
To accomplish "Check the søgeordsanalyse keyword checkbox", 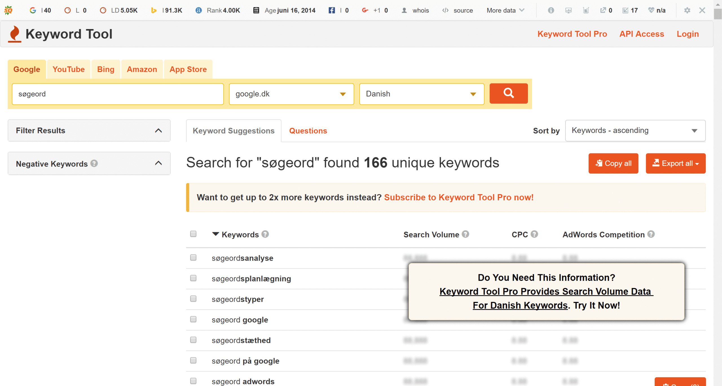I will (193, 258).
